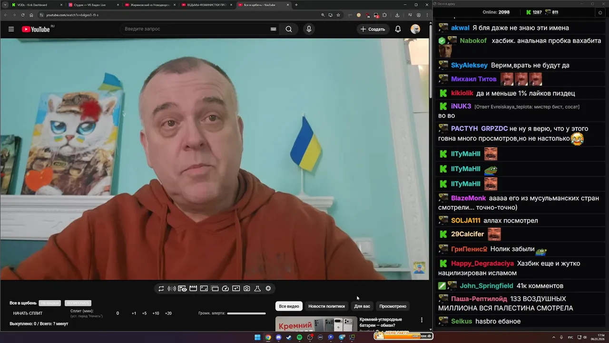Viewport: 609px width, 343px height.
Task: Open the system tray volume icon
Action: point(585,337)
